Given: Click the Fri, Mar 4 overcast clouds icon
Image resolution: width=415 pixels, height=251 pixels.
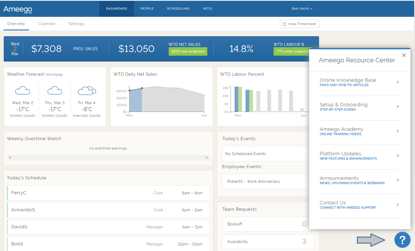Looking at the screenshot, I should tap(87, 91).
